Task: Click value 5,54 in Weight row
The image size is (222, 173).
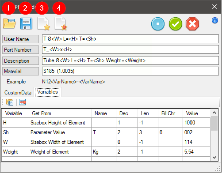Action: pos(196,152)
